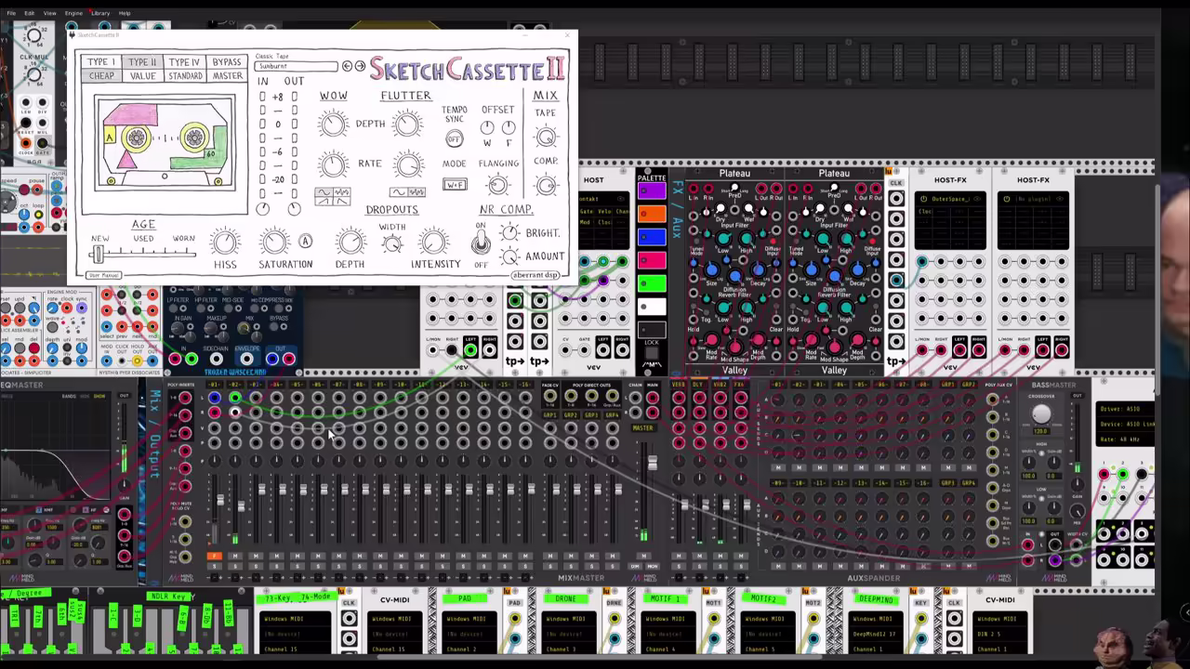Select the CHEAP quality button

pos(101,76)
